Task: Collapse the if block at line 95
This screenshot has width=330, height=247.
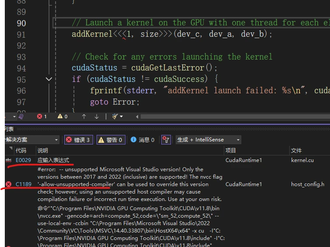Action: point(49,79)
